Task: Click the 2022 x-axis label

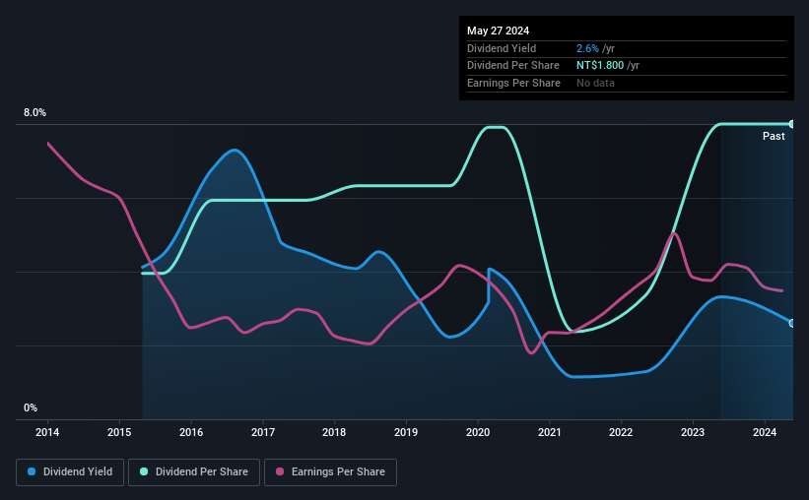Action: pyautogui.click(x=621, y=432)
